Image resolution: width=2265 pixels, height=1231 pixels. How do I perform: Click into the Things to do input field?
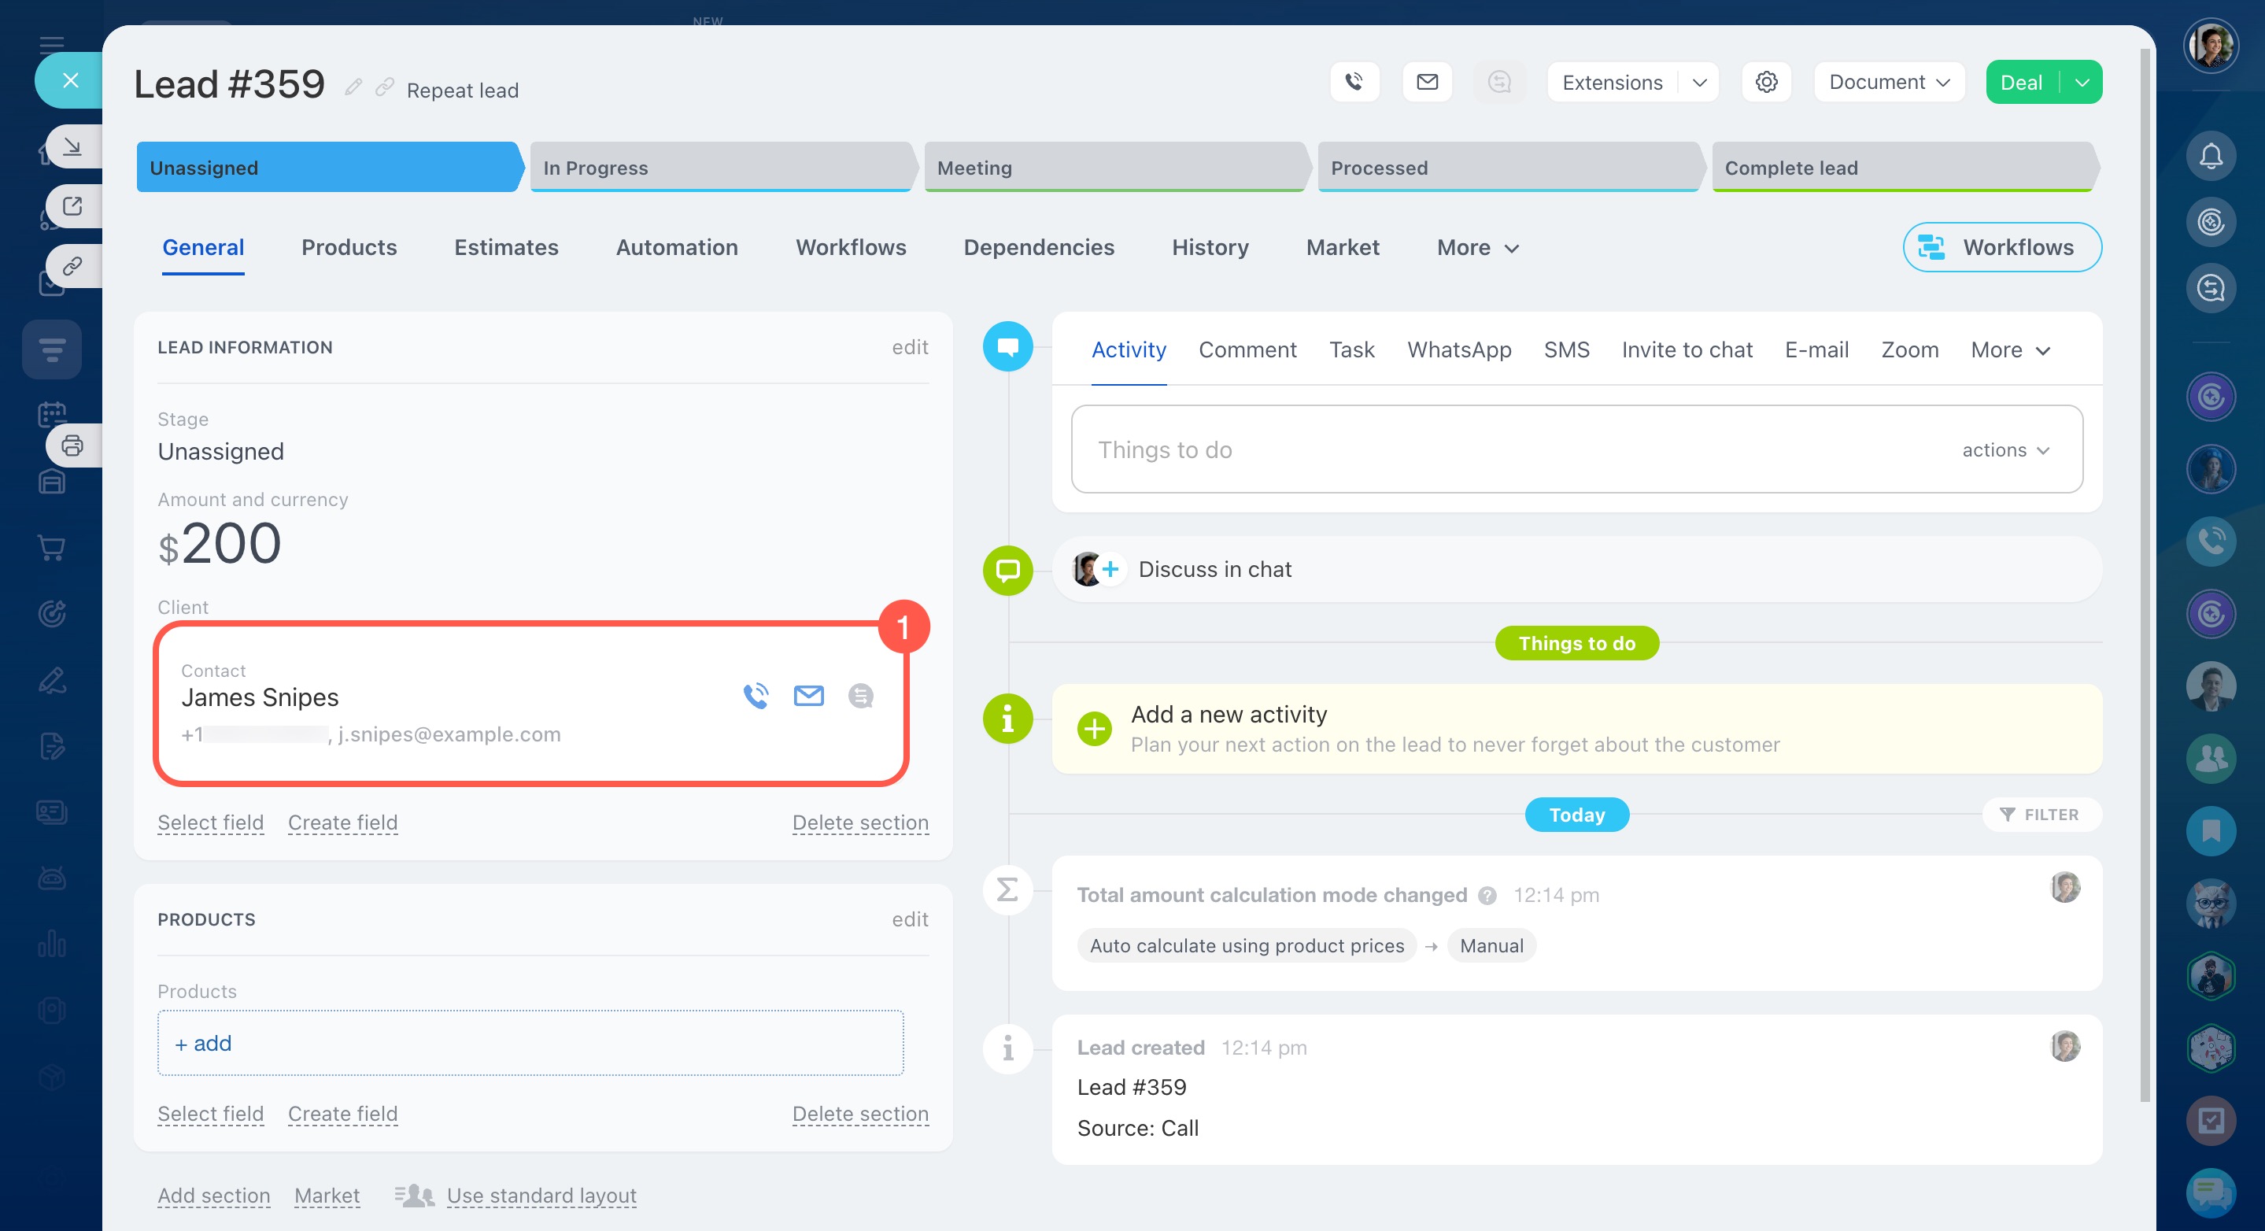[x=1495, y=450]
